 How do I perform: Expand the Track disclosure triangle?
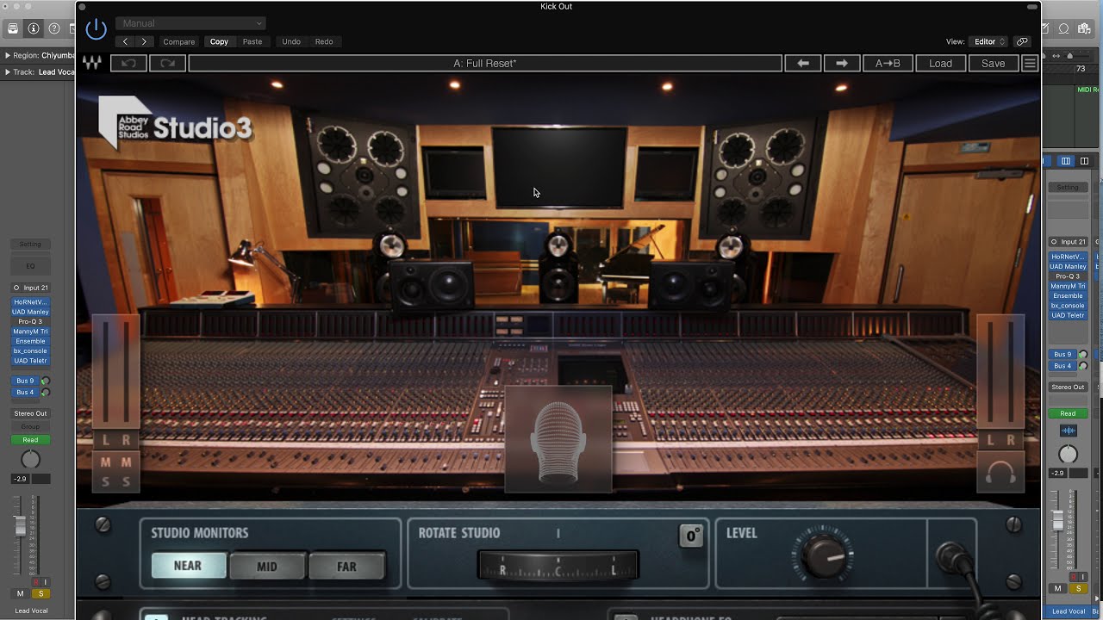(x=7, y=71)
